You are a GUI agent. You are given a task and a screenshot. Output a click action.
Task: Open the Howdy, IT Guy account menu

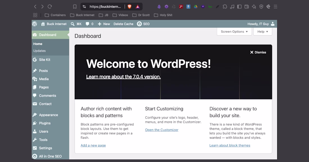[261, 24]
